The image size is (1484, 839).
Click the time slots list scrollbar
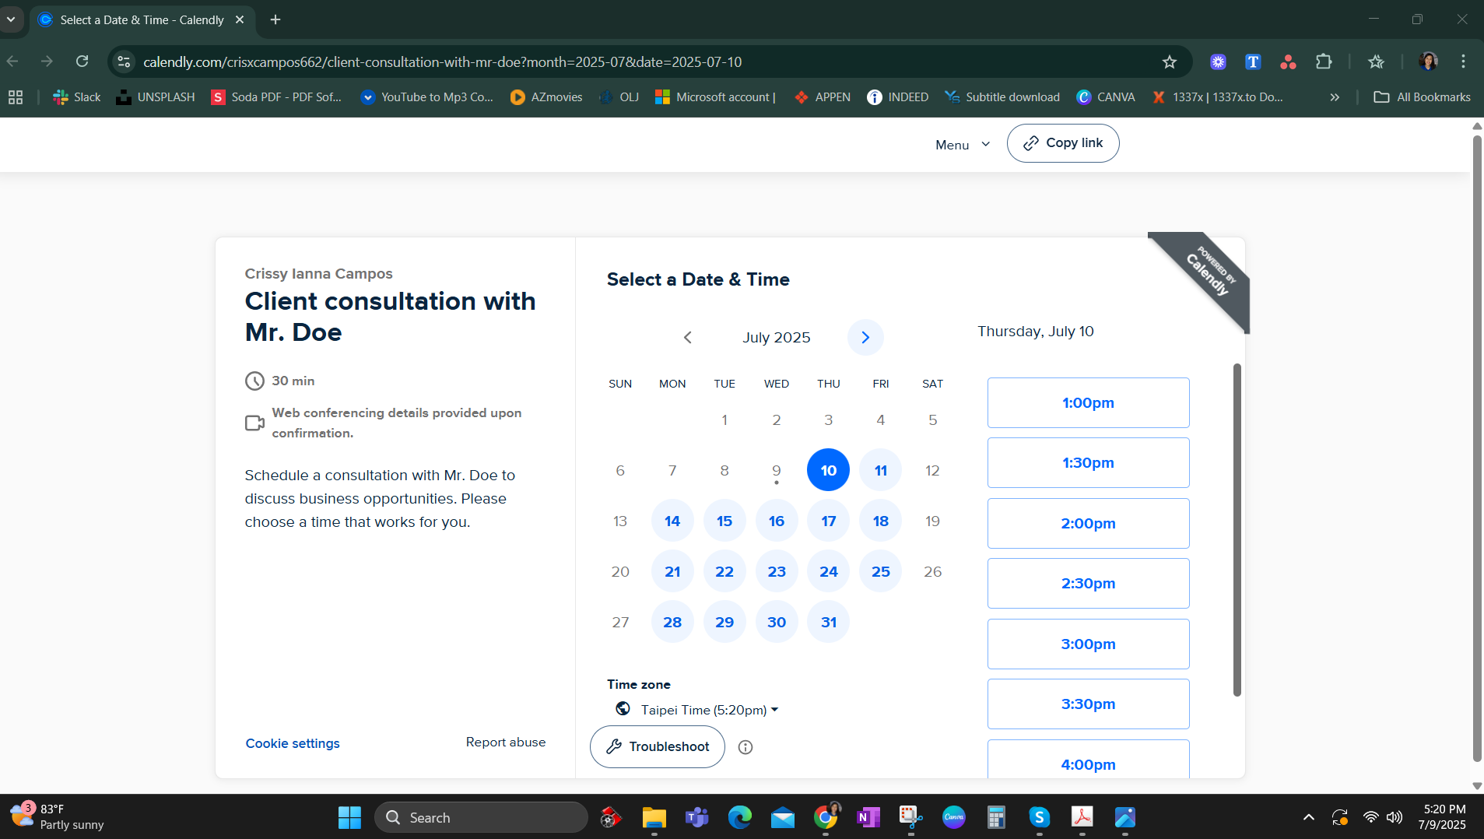tap(1237, 529)
